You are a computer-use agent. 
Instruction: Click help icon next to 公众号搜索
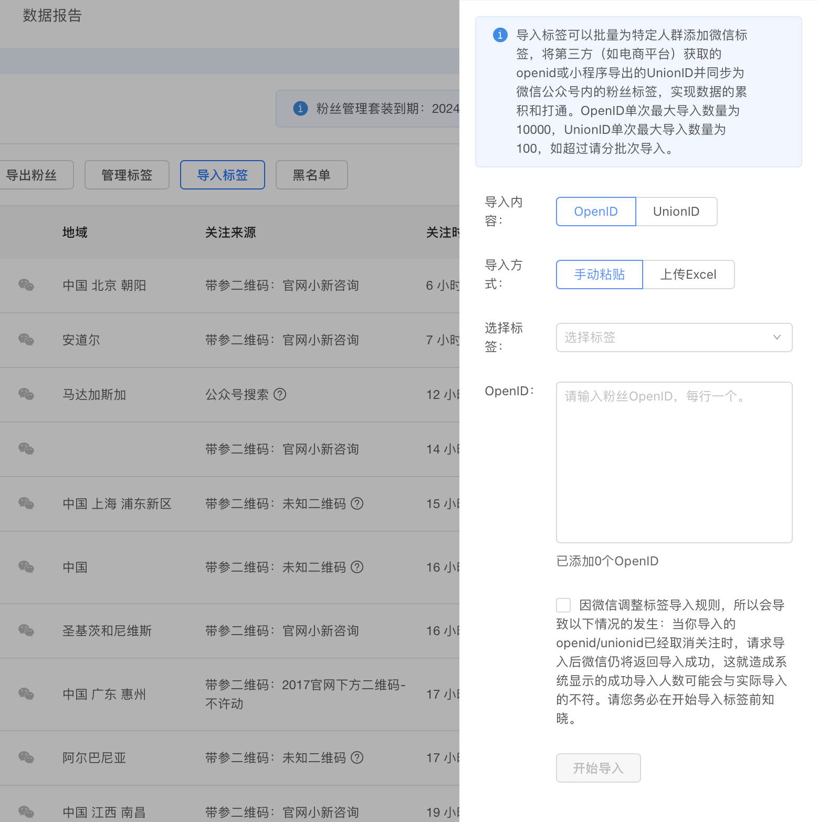click(x=280, y=394)
